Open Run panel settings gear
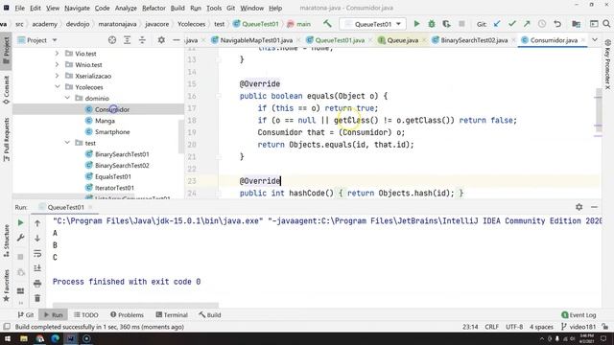The height and width of the screenshot is (345, 614). 579,207
